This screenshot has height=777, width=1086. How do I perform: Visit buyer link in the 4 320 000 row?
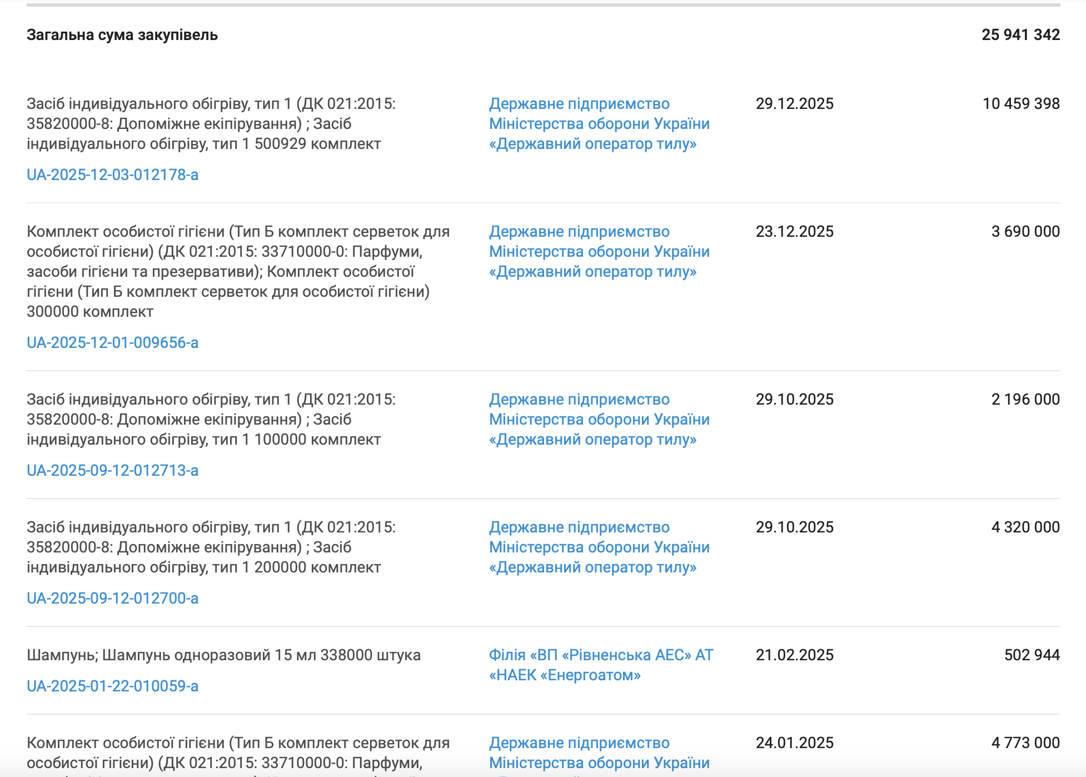pyautogui.click(x=599, y=547)
